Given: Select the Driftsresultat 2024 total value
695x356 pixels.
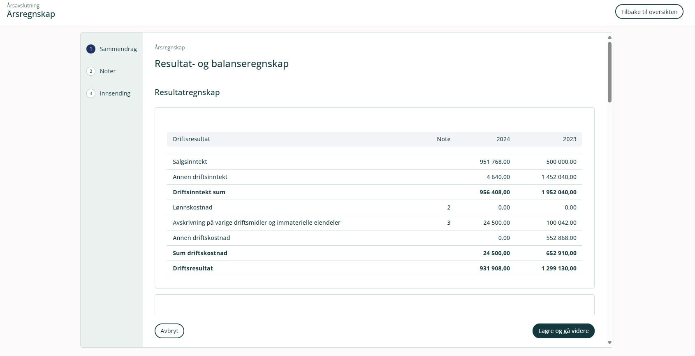Looking at the screenshot, I should click(494, 268).
